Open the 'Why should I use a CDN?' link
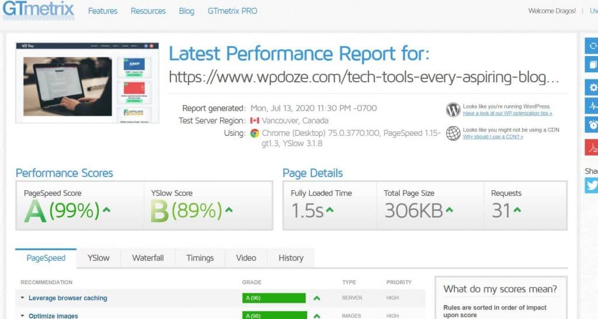Image resolution: width=598 pixels, height=319 pixels. click(x=493, y=136)
